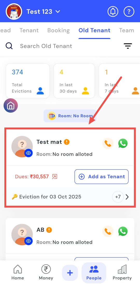The width and height of the screenshot is (140, 284).
Task: Switch to the Tenant tab
Action: click(x=29, y=30)
